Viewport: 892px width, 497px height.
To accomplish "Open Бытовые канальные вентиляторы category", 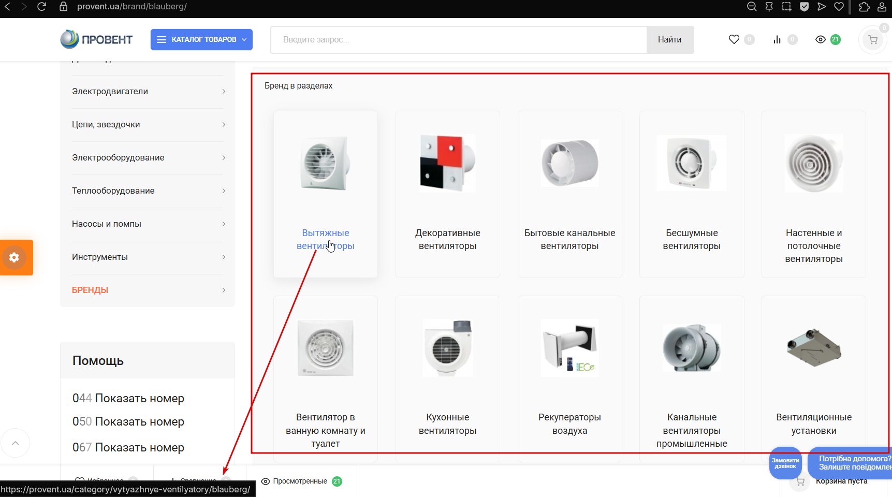I will [570, 240].
